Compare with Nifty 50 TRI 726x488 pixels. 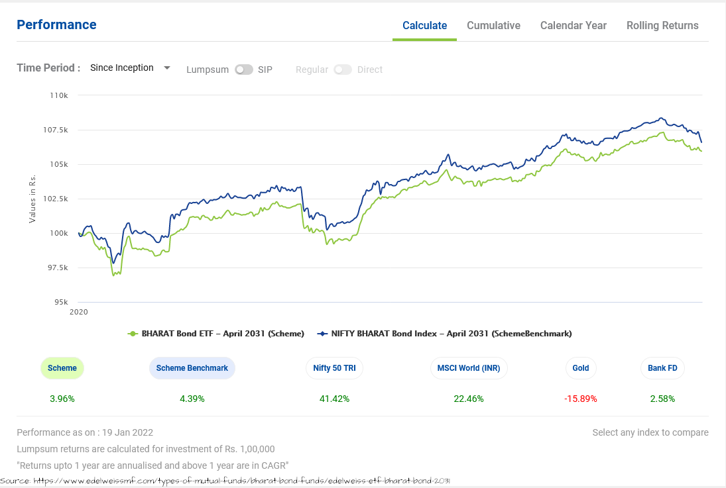point(334,368)
